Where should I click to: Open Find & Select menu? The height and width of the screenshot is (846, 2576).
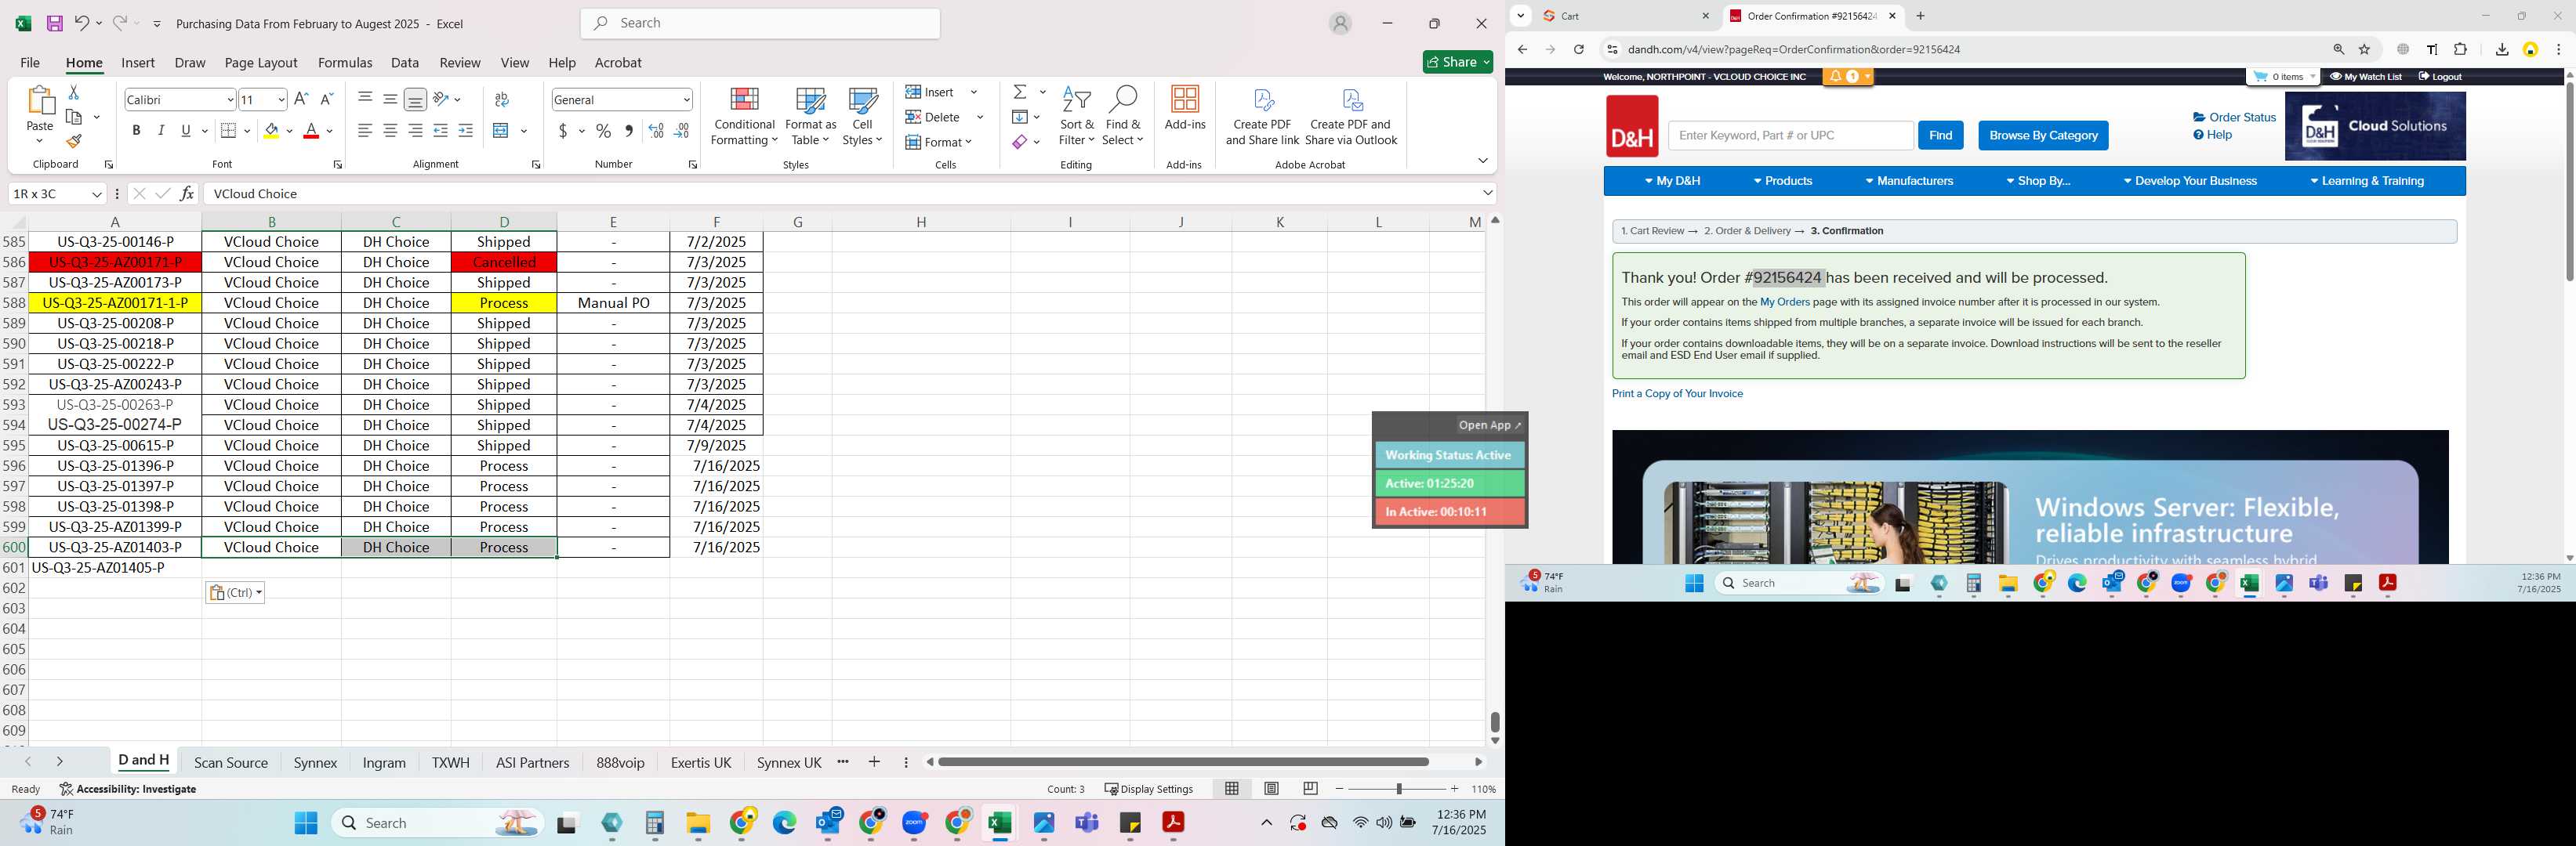pyautogui.click(x=1123, y=117)
